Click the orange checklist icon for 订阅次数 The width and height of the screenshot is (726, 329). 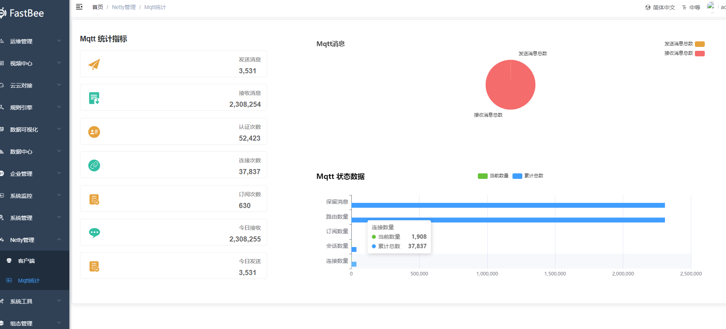click(x=94, y=199)
